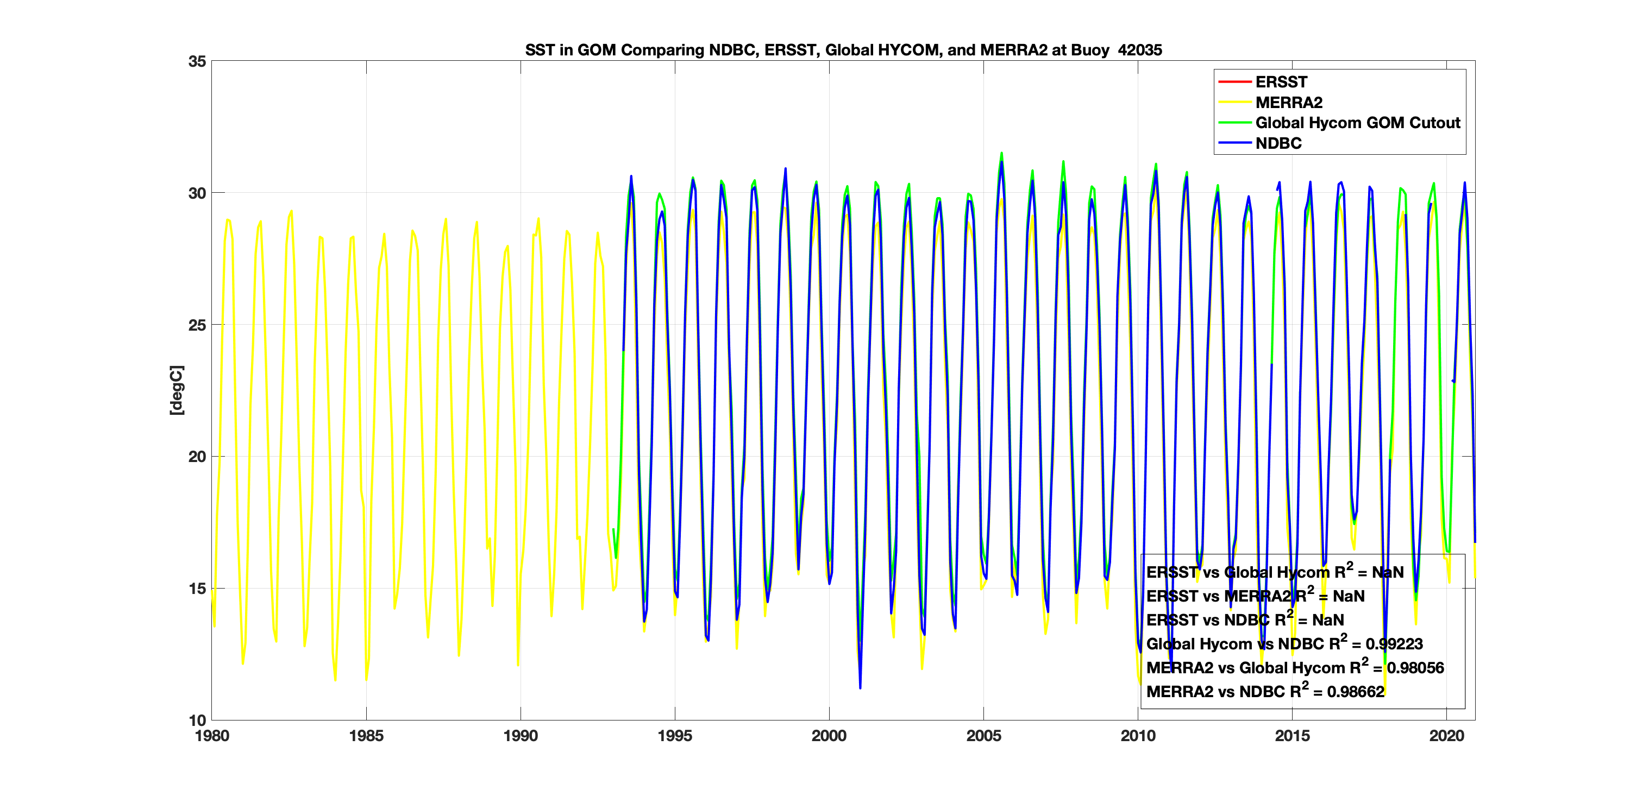Click the 2020 x-axis tick label
The height and width of the screenshot is (809, 1630).
click(1446, 736)
